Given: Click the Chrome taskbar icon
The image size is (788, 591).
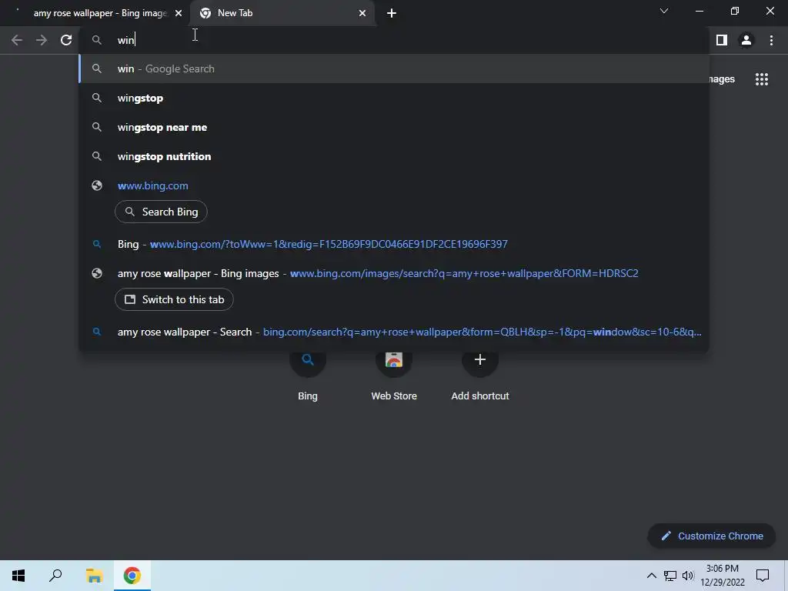Looking at the screenshot, I should 132,576.
